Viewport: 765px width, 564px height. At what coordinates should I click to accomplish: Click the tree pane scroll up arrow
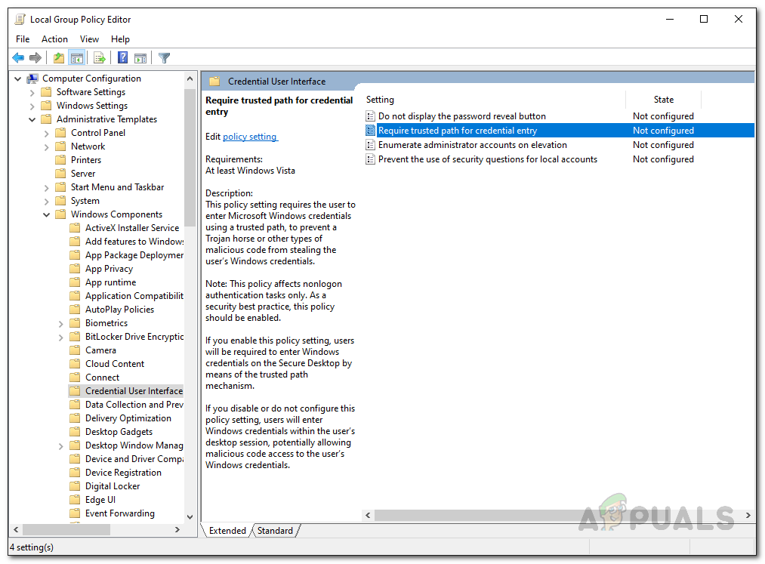pyautogui.click(x=190, y=79)
